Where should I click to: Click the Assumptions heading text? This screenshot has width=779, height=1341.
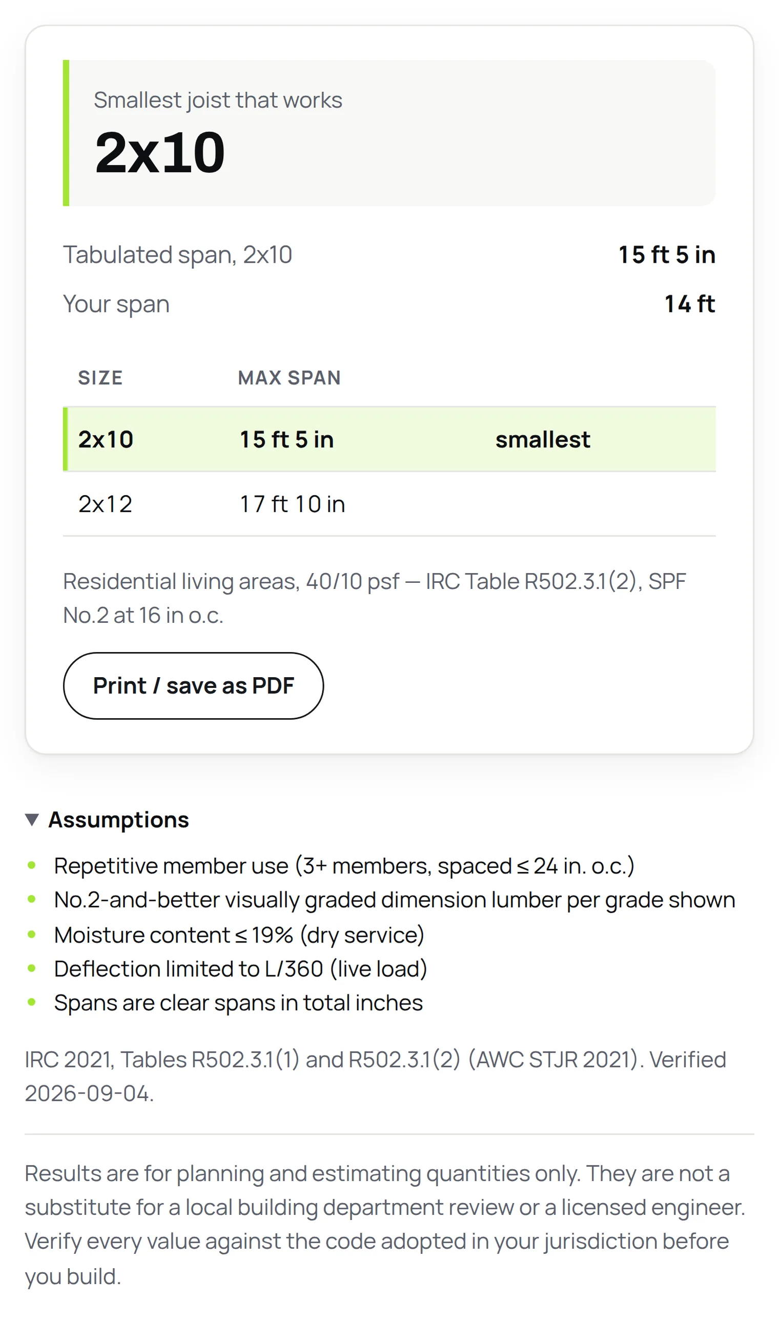[118, 819]
